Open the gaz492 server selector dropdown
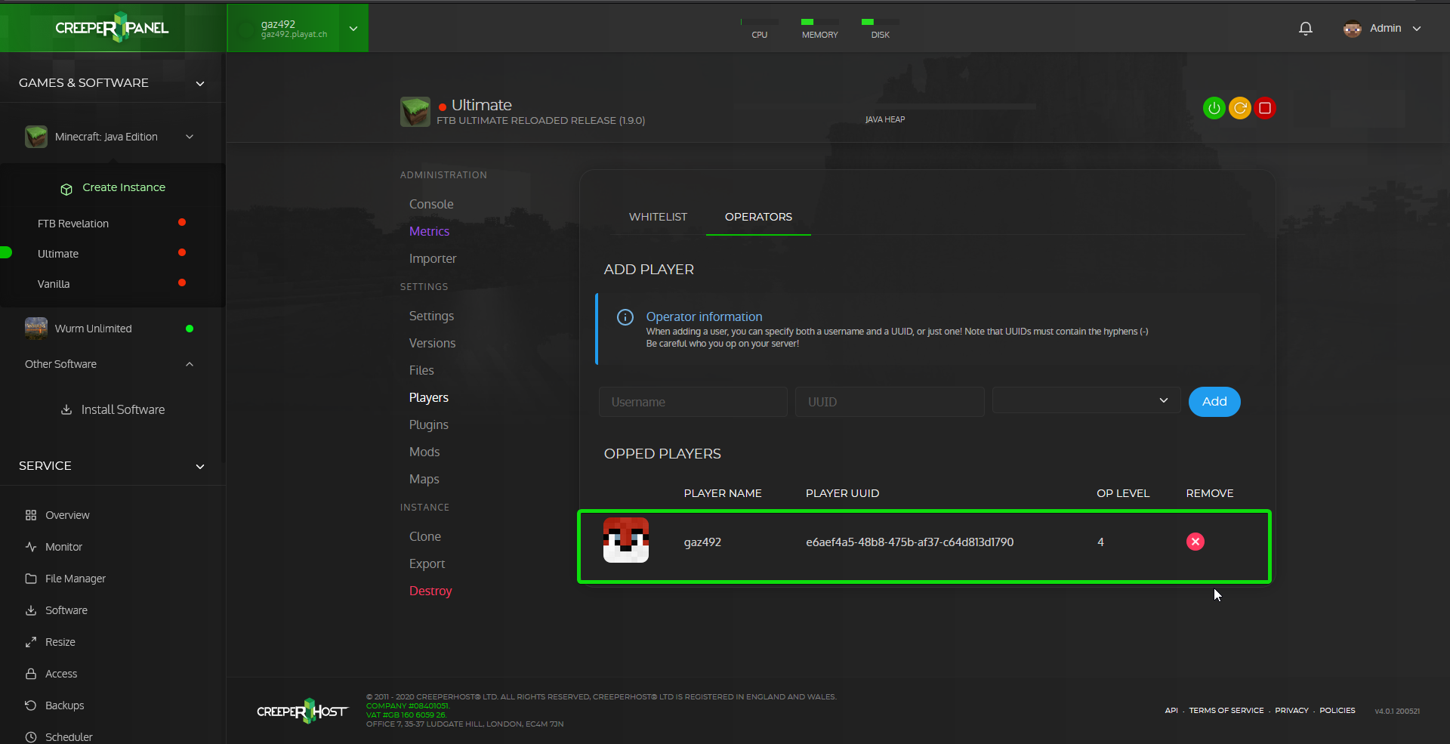The height and width of the screenshot is (744, 1450). (353, 29)
